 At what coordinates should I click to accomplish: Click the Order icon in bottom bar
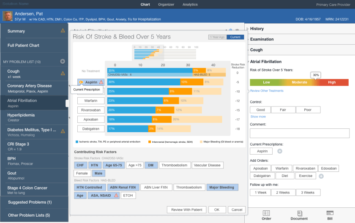tap(266, 213)
